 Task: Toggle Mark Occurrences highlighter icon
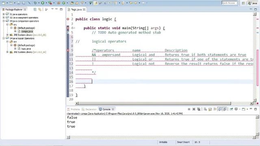[96, 3]
